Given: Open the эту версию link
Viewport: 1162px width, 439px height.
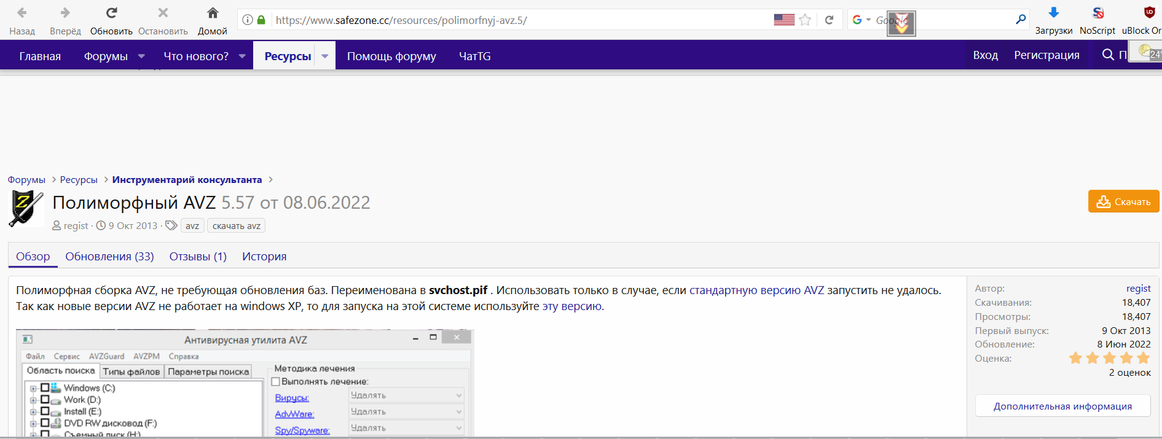Looking at the screenshot, I should click(x=571, y=306).
